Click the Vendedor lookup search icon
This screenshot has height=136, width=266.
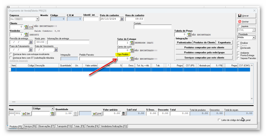[x=26, y=34]
